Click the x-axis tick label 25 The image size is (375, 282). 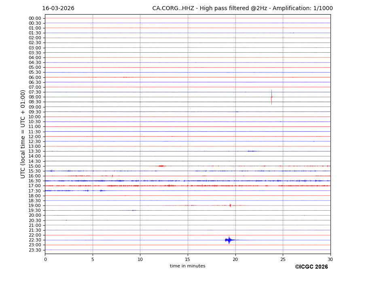coord(283,260)
